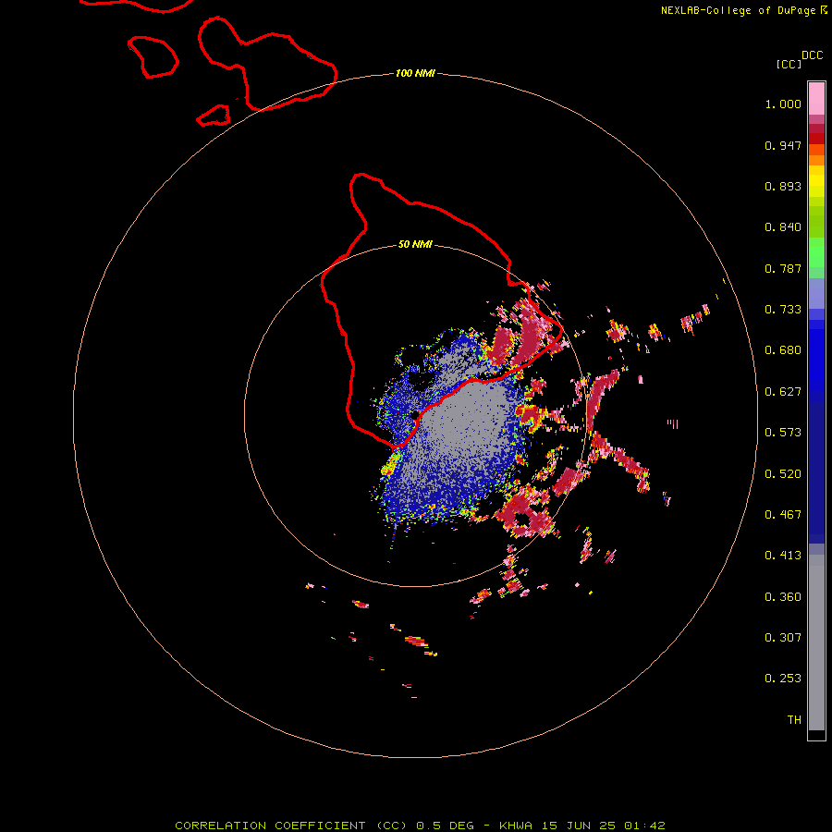Click the 0.840 scale value

coord(783,227)
